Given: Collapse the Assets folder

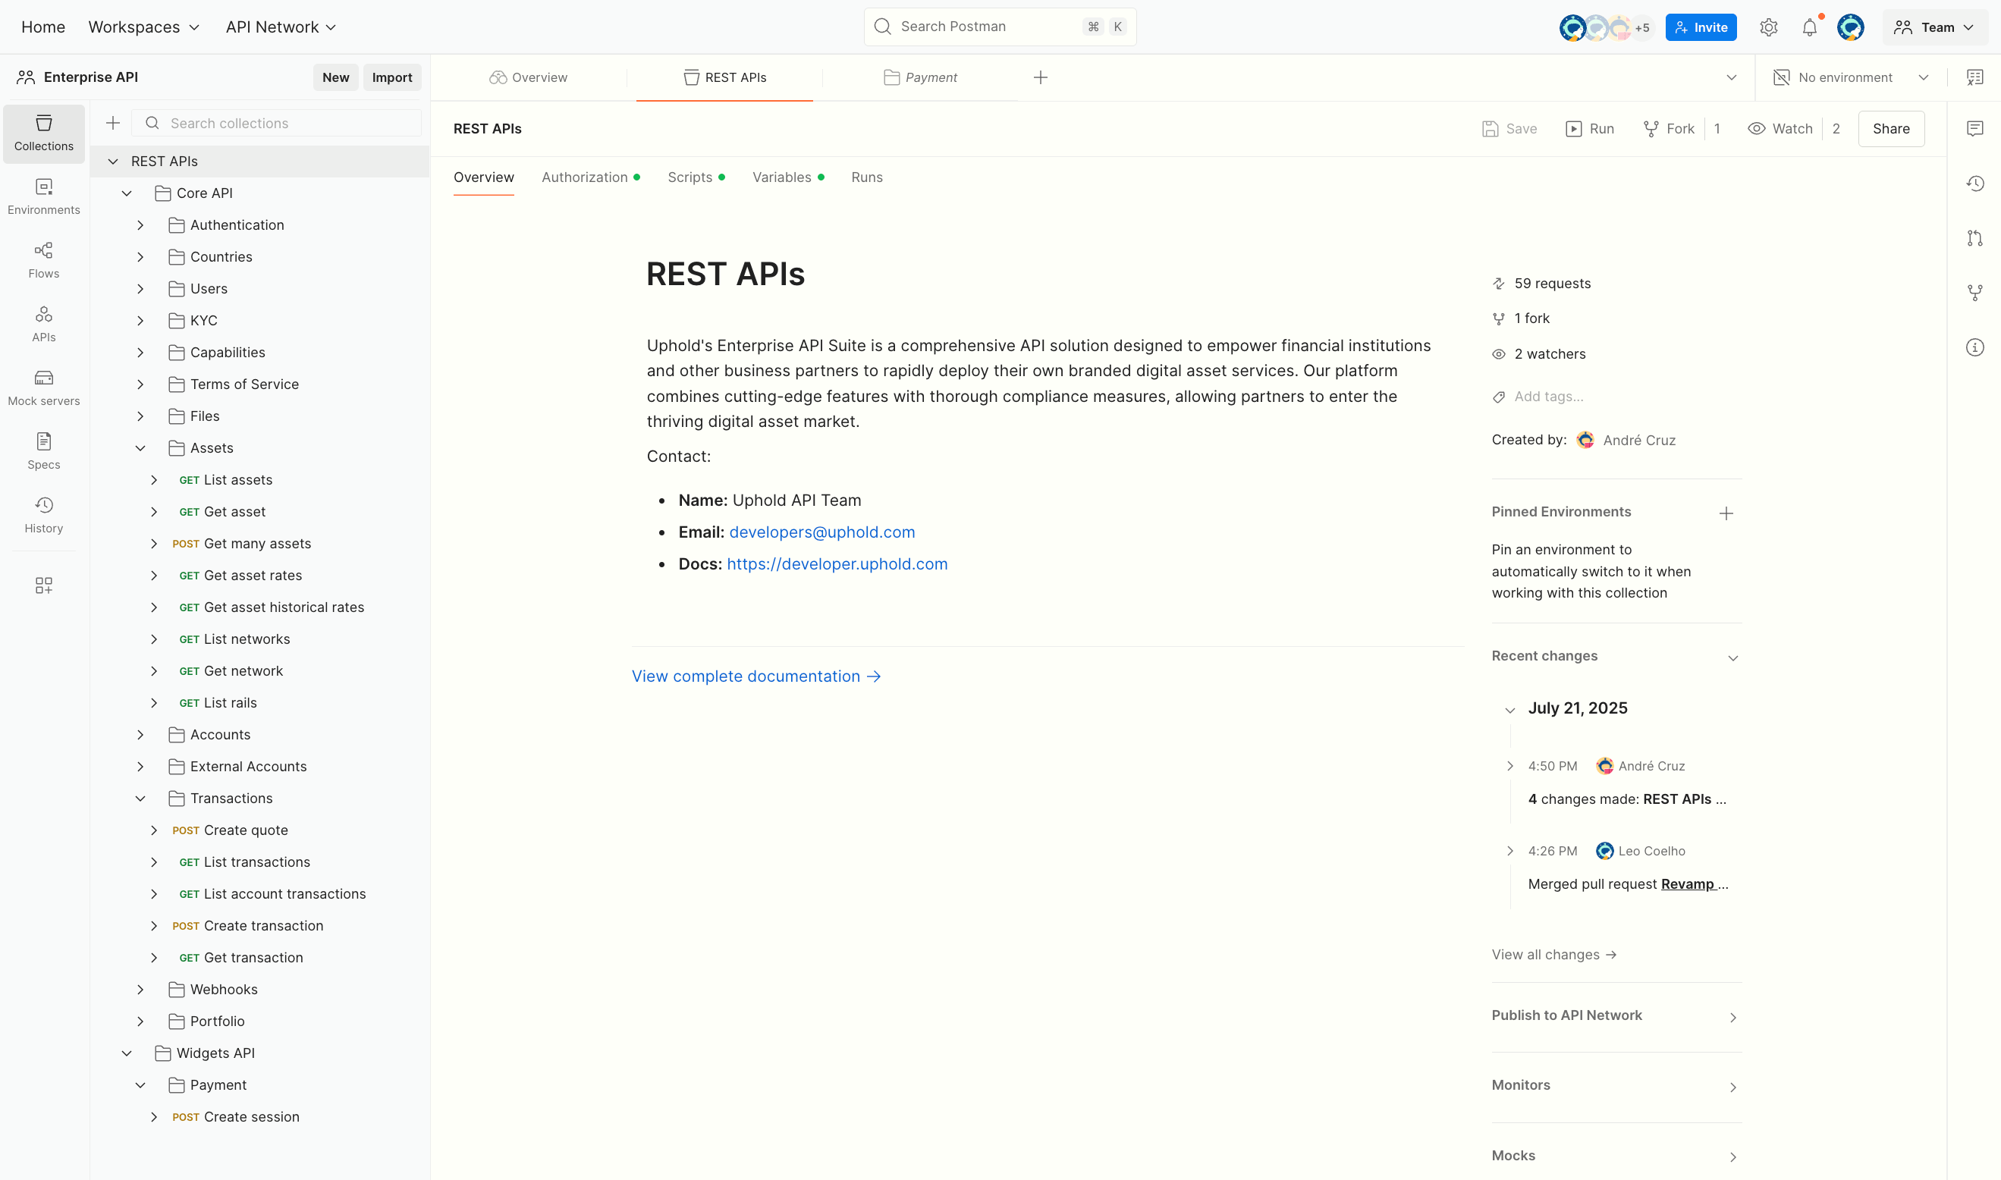Looking at the screenshot, I should point(140,448).
